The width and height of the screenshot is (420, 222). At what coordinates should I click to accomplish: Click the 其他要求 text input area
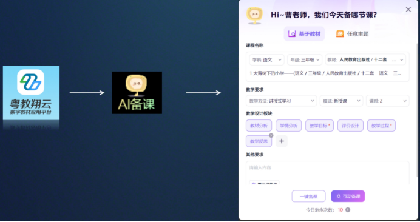pyautogui.click(x=327, y=173)
